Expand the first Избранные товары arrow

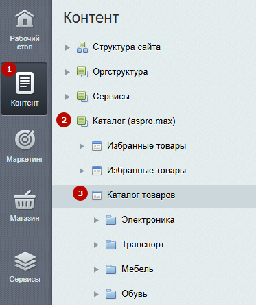82,146
